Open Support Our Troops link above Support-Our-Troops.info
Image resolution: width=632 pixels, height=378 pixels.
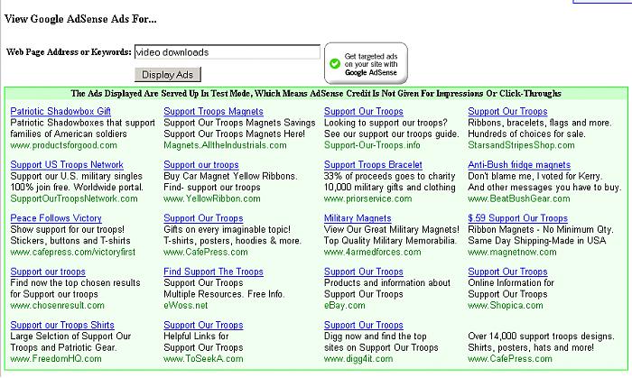(364, 111)
